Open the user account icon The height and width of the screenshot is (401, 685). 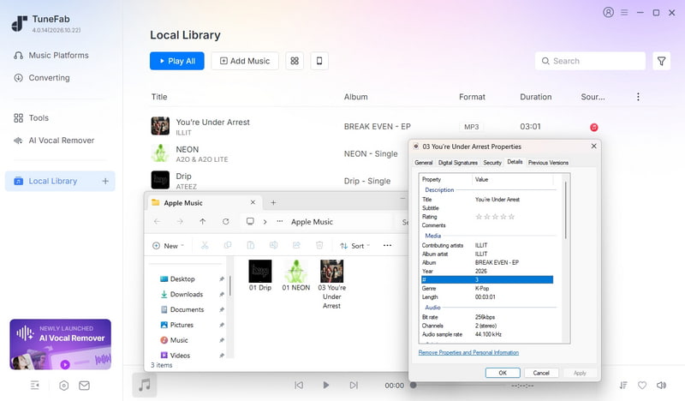pyautogui.click(x=608, y=12)
